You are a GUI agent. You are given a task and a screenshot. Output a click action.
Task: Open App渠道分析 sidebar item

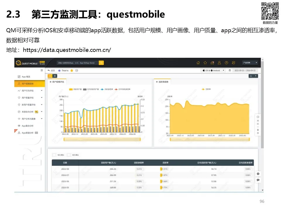click(28, 133)
